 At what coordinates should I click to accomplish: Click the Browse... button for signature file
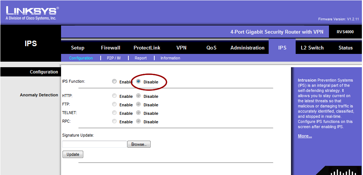tap(139, 144)
